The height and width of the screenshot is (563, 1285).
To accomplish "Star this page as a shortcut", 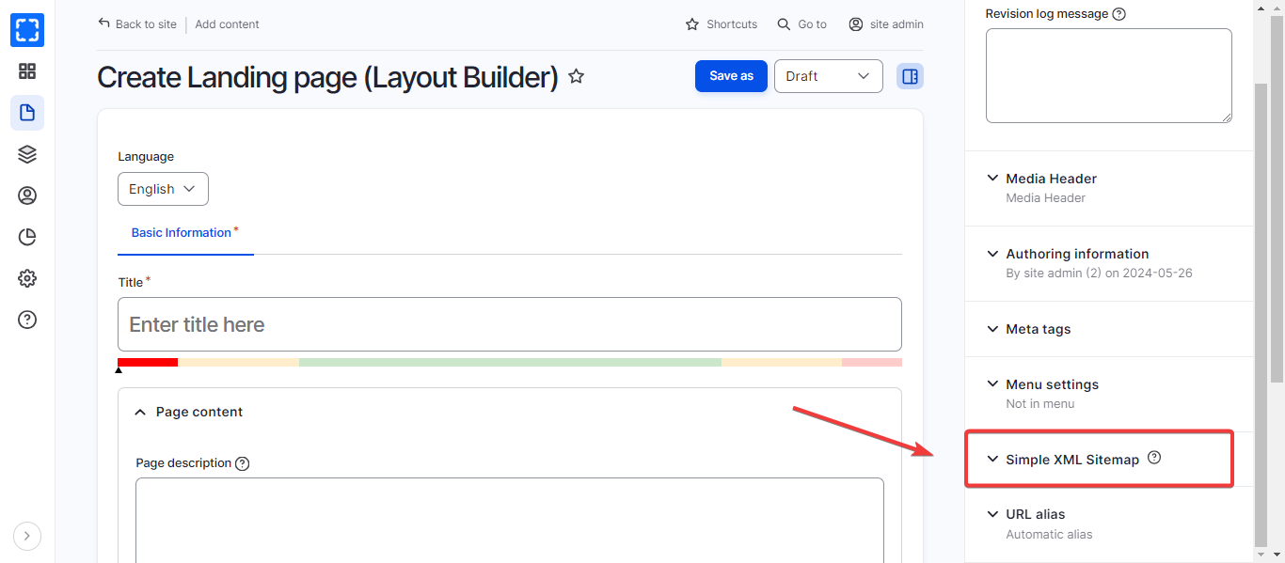I will point(577,76).
